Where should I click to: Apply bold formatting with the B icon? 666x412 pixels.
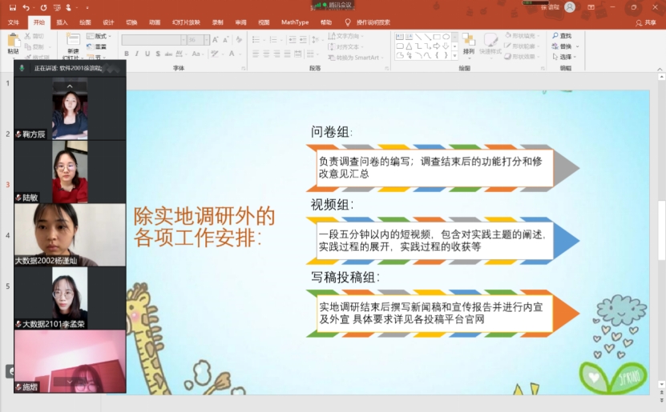click(126, 54)
